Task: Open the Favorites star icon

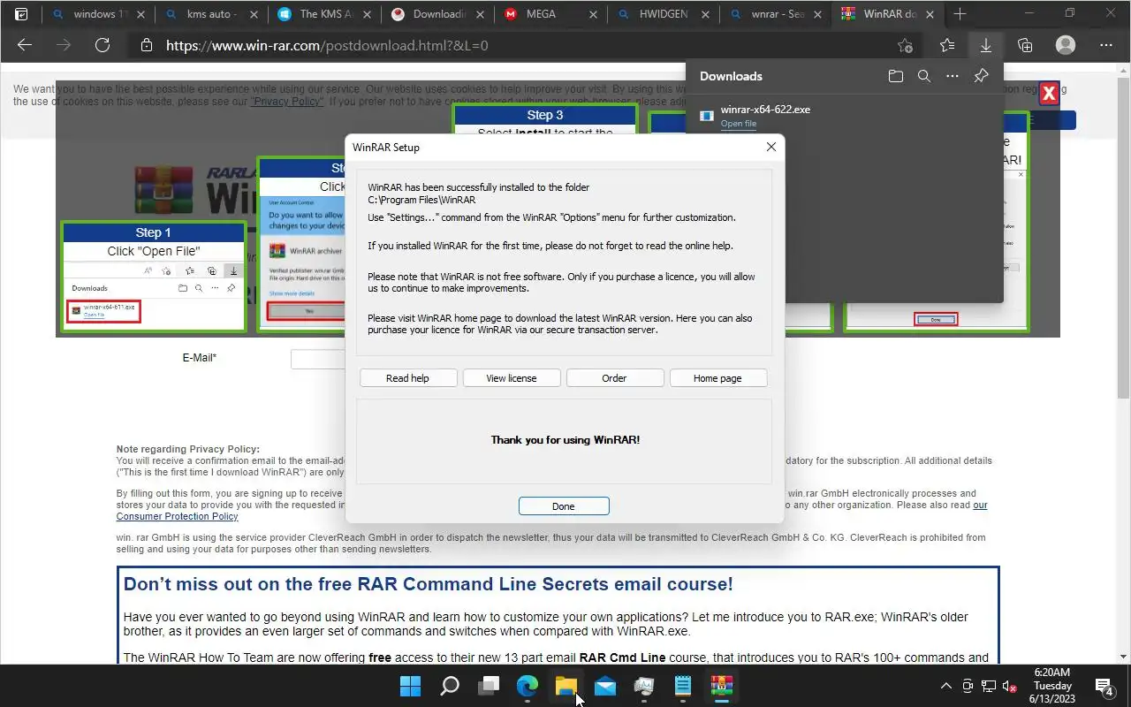Action: coord(947,45)
